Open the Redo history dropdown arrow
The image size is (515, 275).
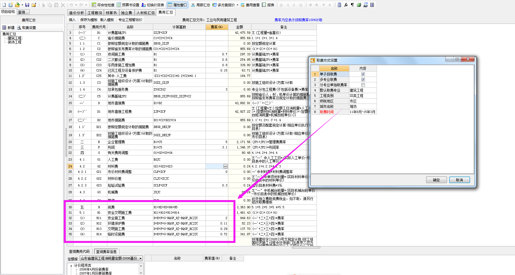tap(86, 5)
